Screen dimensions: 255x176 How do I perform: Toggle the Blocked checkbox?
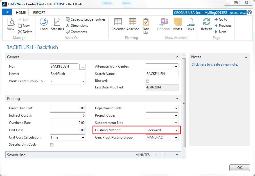148,81
